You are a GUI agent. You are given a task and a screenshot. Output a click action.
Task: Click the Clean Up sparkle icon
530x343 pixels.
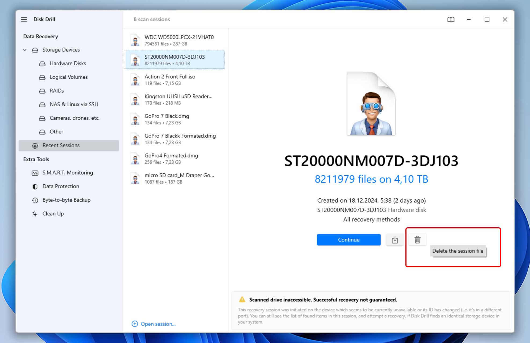(x=35, y=214)
